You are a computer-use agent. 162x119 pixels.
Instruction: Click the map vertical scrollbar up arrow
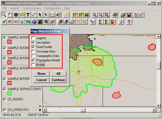[158, 36]
